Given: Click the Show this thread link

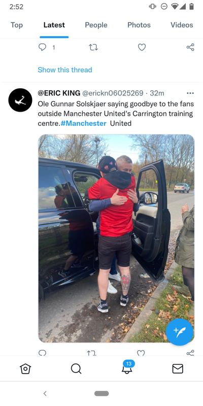Looking at the screenshot, I should click(x=65, y=70).
